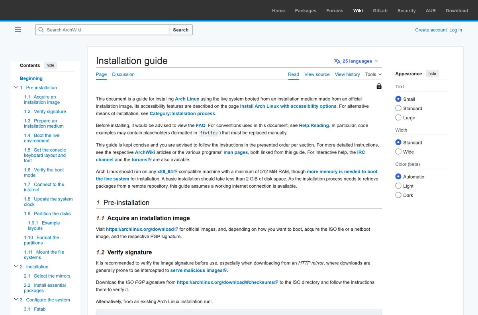The height and width of the screenshot is (315, 478).
Task: Jump to 1.10 Format the partitions
Action: coord(41,240)
